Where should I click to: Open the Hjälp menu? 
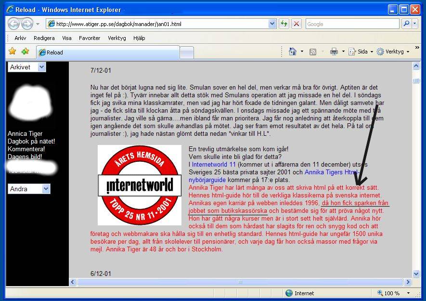coord(139,38)
